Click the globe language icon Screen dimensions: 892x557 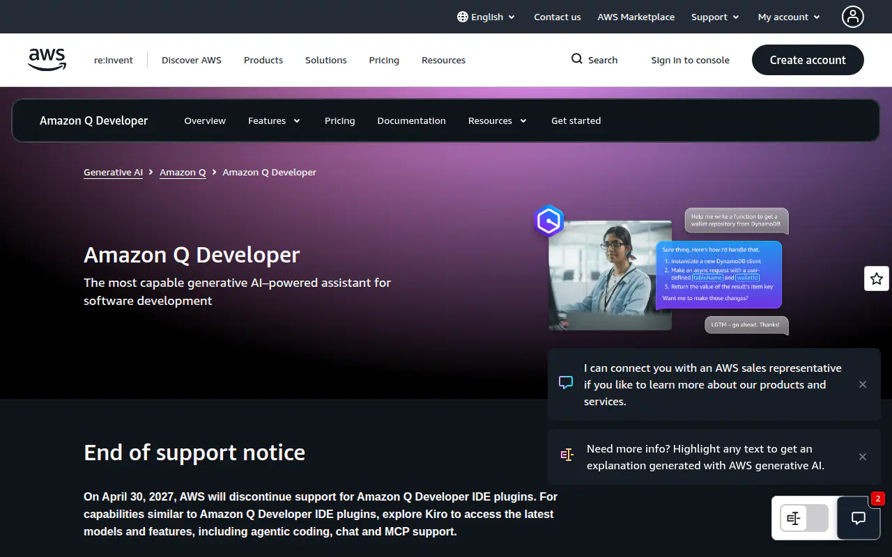(x=463, y=17)
